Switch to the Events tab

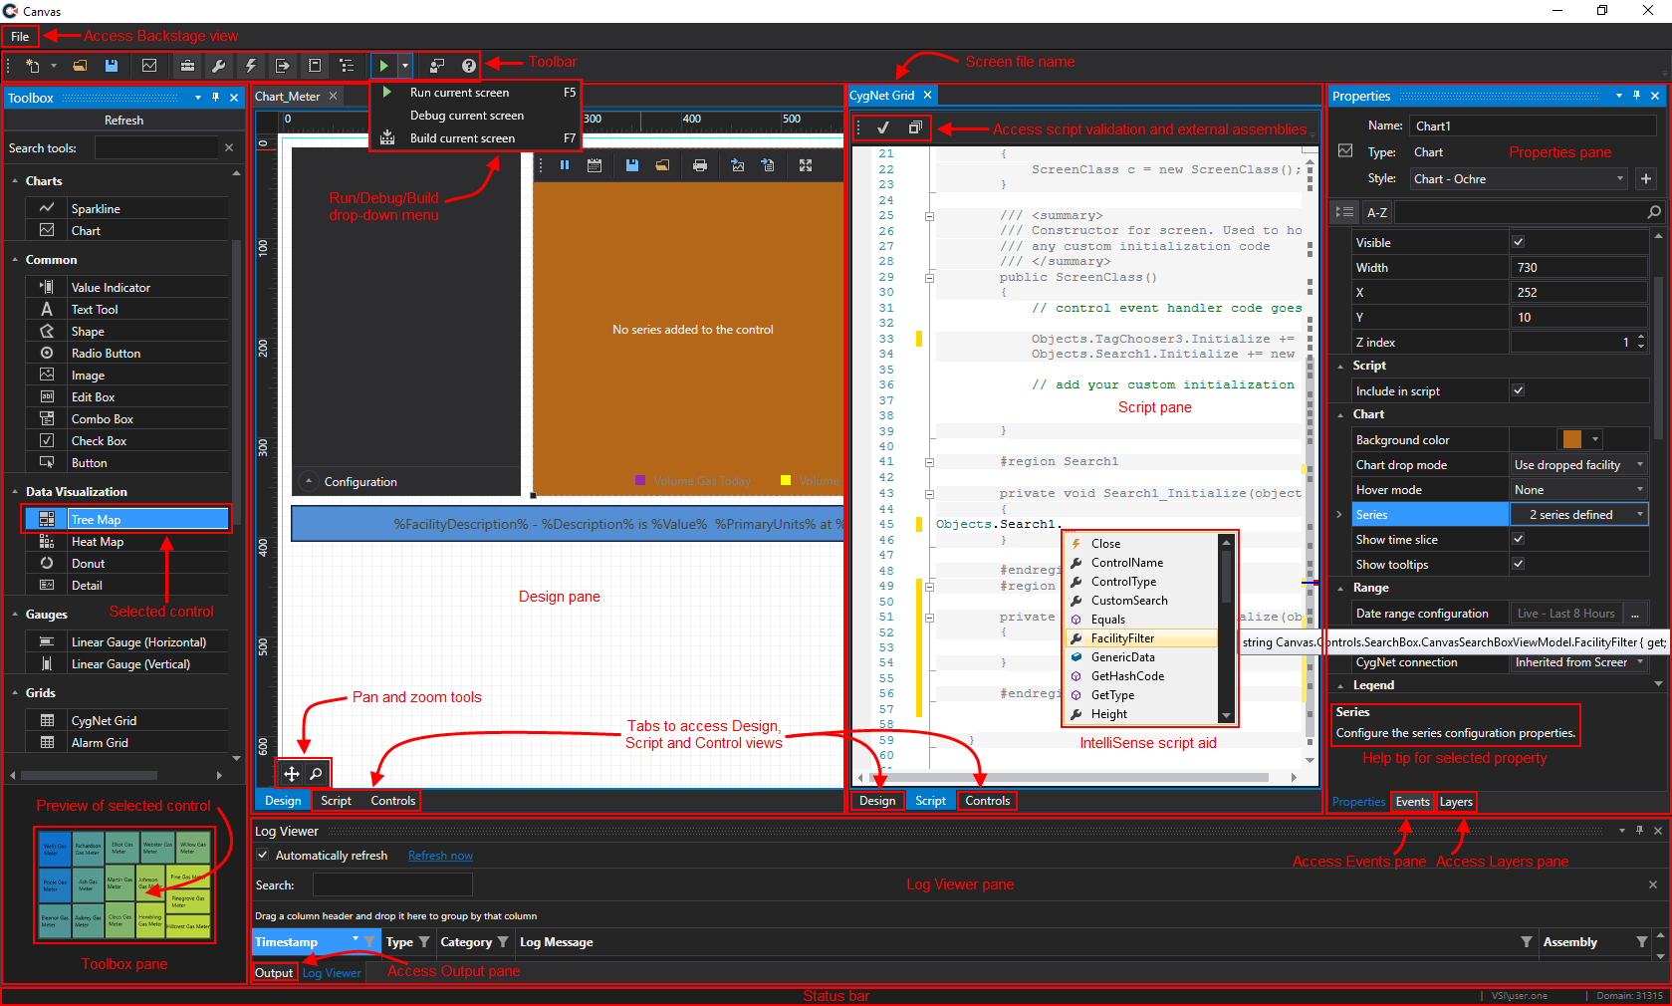click(1412, 802)
